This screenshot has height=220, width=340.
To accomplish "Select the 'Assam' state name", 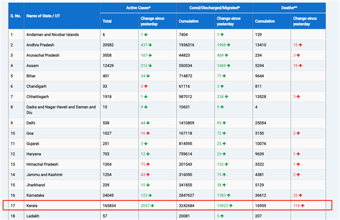I will point(32,66).
